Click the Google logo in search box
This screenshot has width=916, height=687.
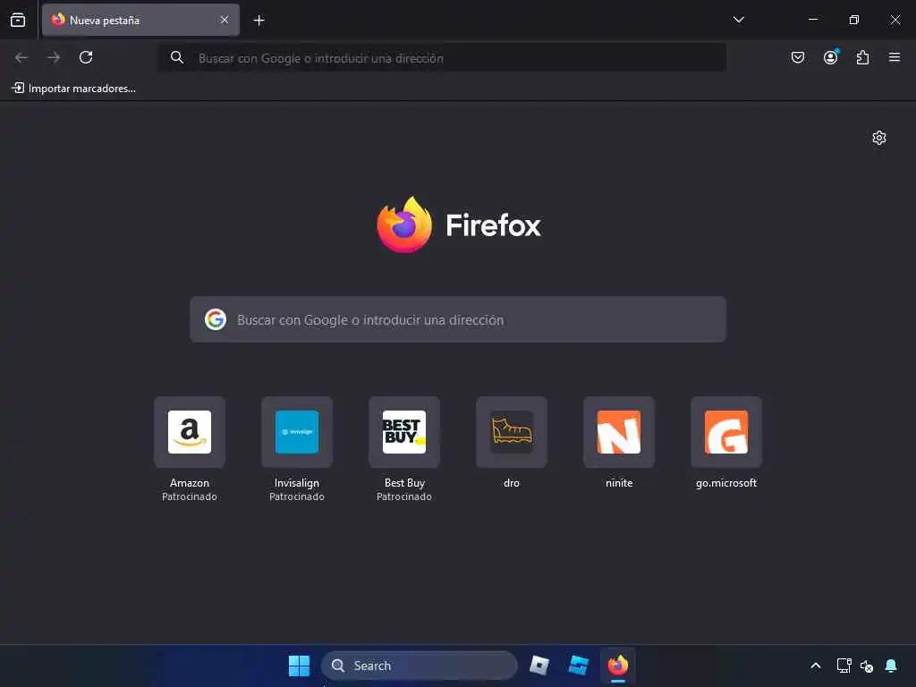point(216,319)
